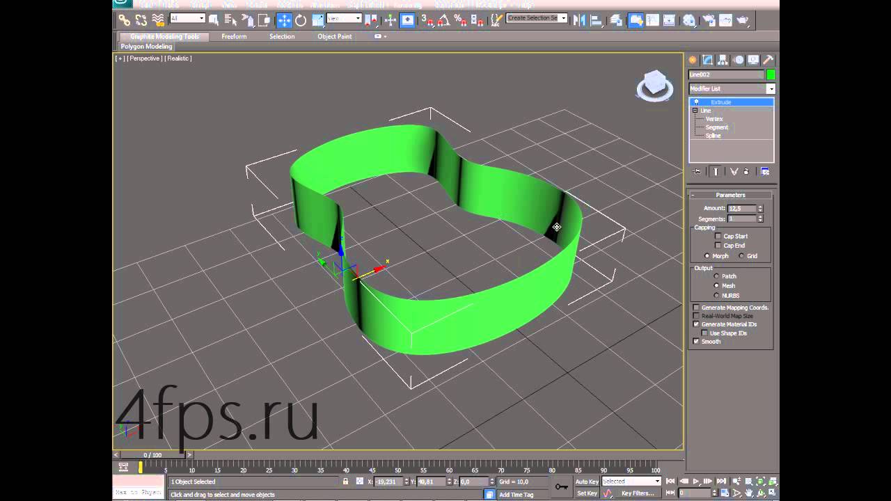Select the Vertex sub-object in modifier stack

click(714, 119)
